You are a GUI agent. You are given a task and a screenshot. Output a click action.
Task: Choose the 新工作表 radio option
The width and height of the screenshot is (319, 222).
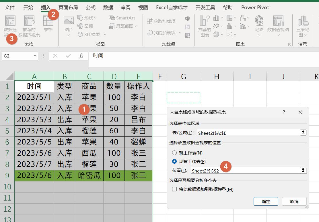tap(174, 153)
